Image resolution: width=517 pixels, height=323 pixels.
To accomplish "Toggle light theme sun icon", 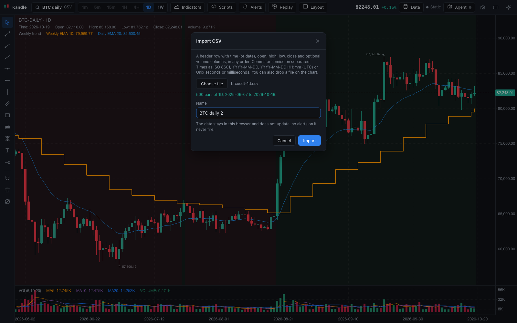I will point(509,7).
